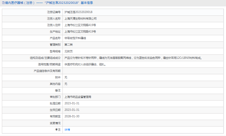Viewport: 226px width, 136px height.
Task: Click the 注册人住所 row label
Action: [54, 25]
